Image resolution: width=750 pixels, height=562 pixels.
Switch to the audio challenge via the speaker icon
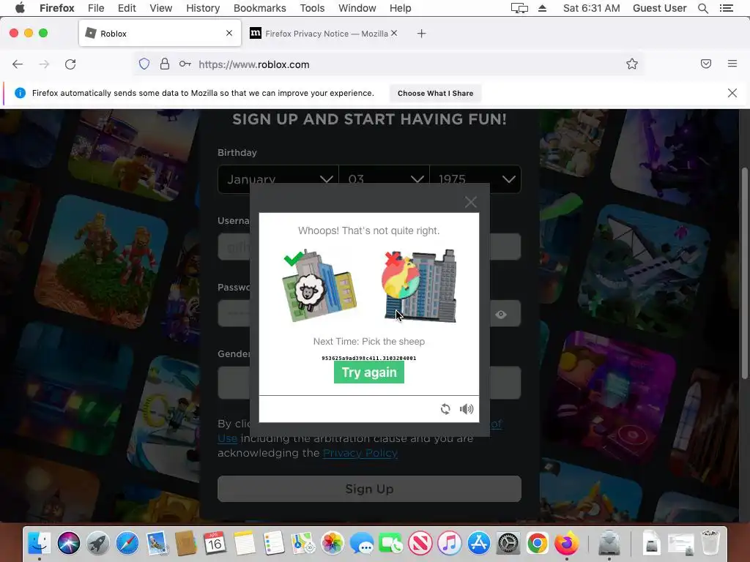pos(467,409)
